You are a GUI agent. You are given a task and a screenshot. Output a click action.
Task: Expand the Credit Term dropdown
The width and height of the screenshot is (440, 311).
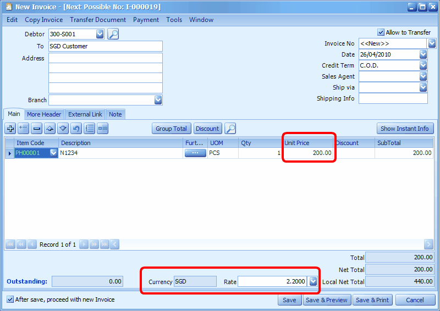tap(423, 65)
